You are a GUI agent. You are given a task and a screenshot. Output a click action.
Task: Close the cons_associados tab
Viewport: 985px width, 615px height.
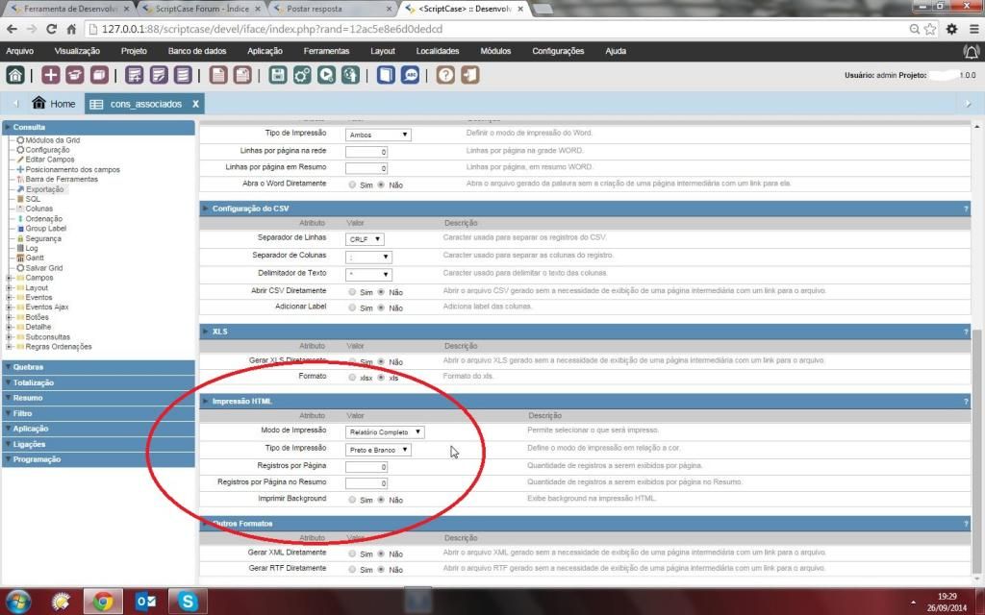(x=195, y=104)
